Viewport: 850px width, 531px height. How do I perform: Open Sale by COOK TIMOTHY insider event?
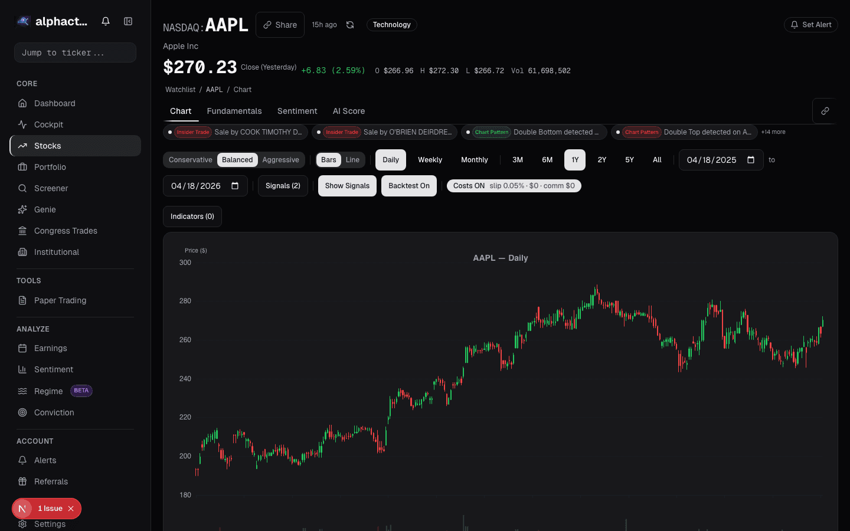[236, 132]
